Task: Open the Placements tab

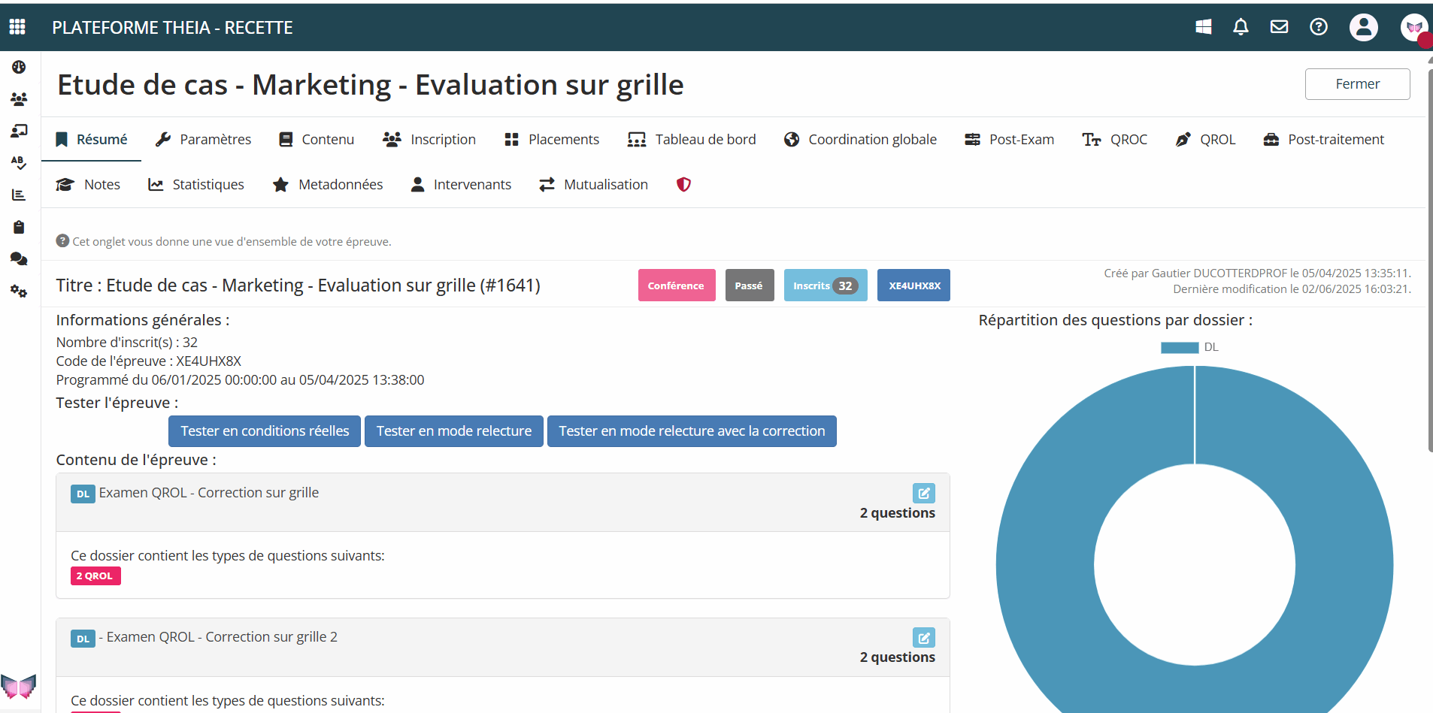Action: [x=552, y=139]
